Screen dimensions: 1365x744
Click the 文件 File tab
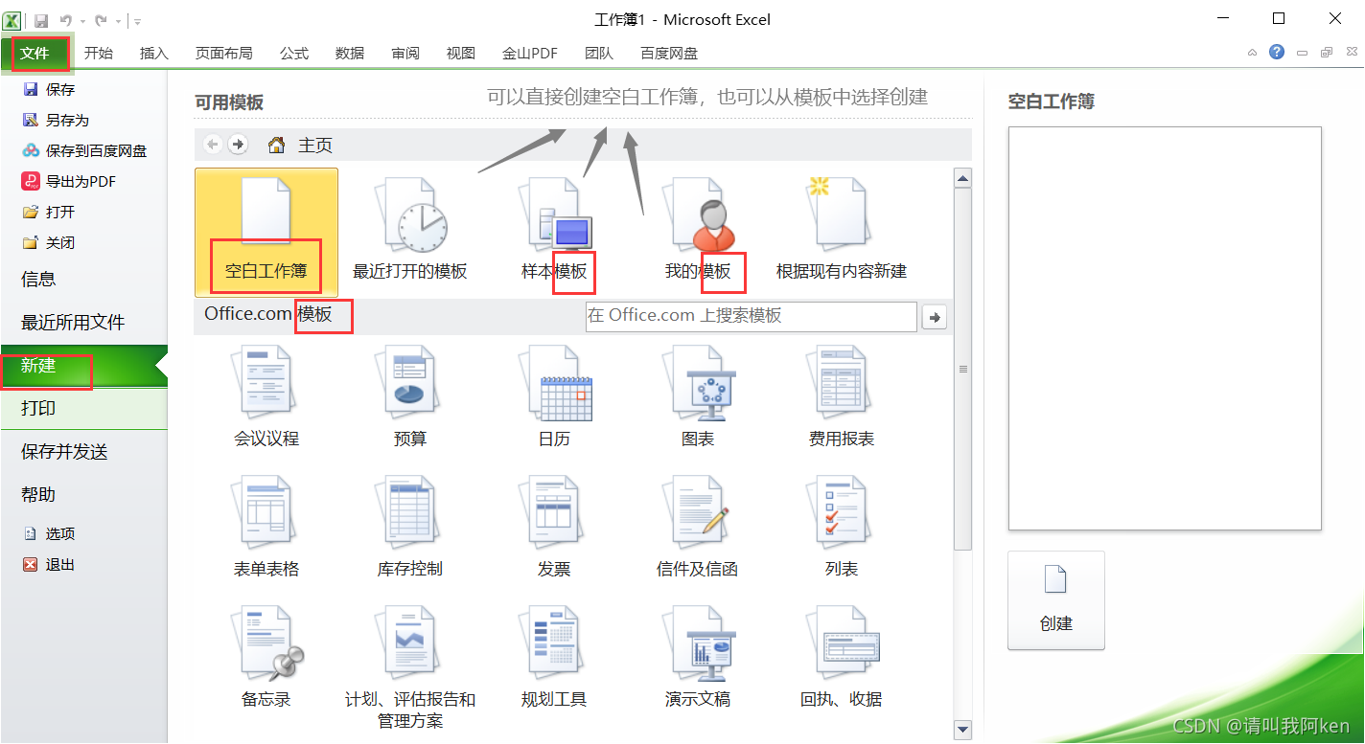click(35, 54)
